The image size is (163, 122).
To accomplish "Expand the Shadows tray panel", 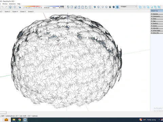I will click(157, 23).
